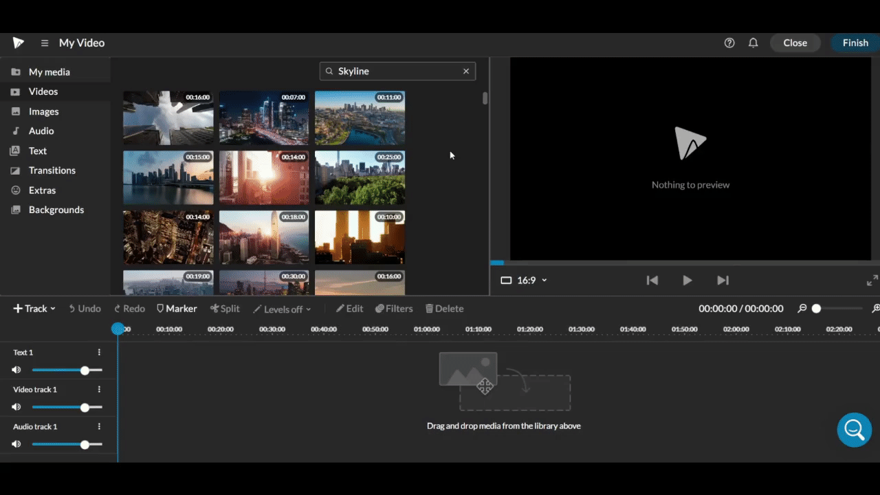
Task: Play the video preview
Action: coord(687,280)
